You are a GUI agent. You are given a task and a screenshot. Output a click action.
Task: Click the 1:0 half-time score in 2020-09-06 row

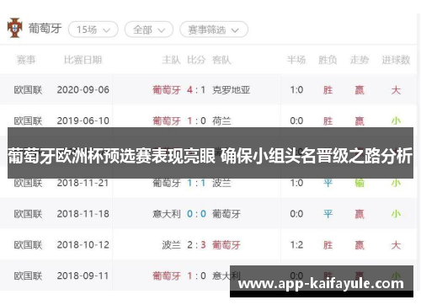pyautogui.click(x=296, y=90)
